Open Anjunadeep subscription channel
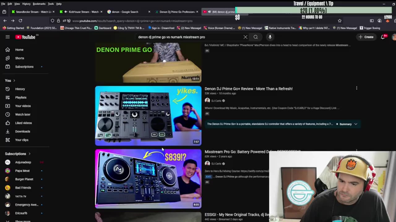The image size is (396, 222). click(23, 162)
